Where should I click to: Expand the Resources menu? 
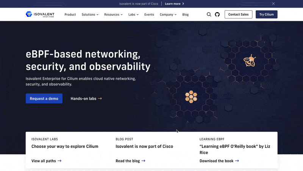point(113,14)
